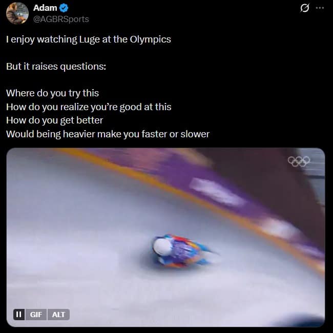Click the GIF label badge
Viewport: 333px width, 333px height.
36,314
